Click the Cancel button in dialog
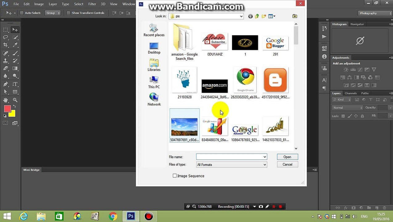 [287, 164]
